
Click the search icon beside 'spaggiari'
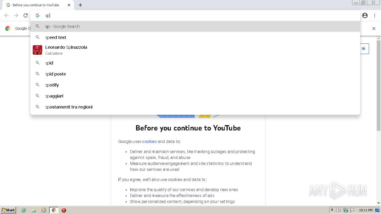[x=38, y=96]
